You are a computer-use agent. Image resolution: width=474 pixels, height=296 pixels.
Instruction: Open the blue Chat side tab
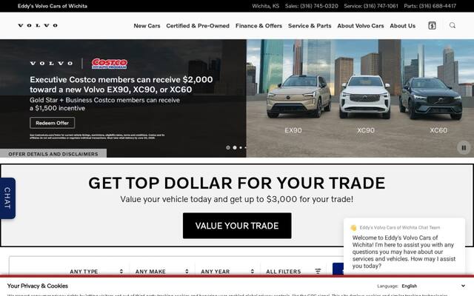click(7, 198)
